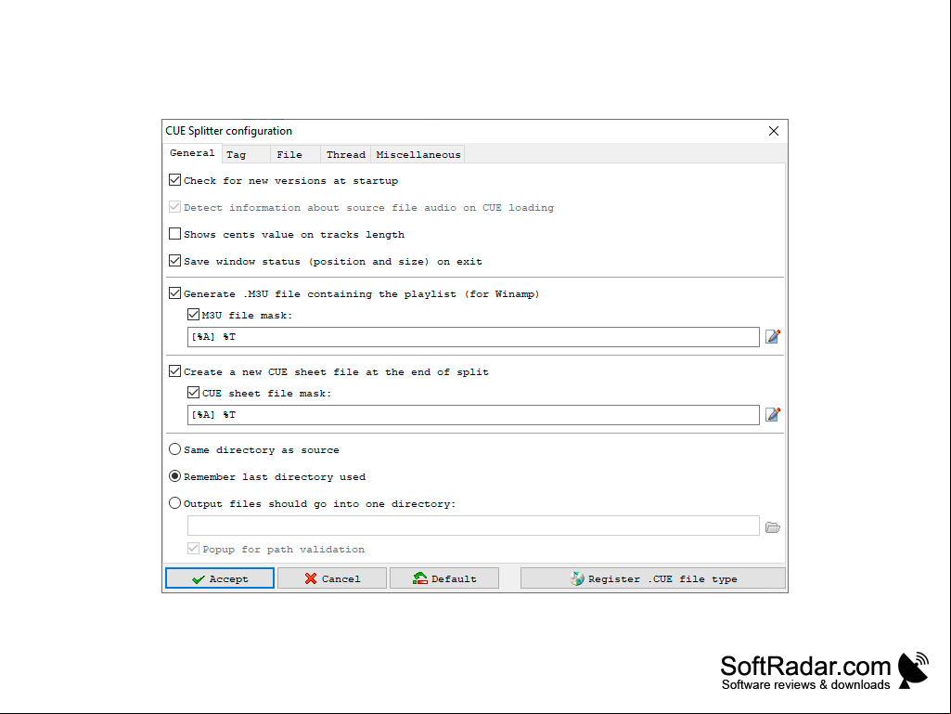
Task: Click the Accept button
Action: [x=220, y=578]
